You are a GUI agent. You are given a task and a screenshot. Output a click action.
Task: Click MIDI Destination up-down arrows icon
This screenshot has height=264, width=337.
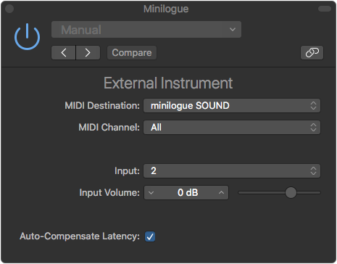coord(313,106)
